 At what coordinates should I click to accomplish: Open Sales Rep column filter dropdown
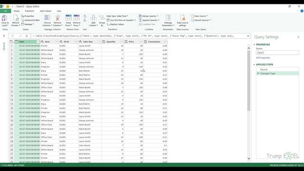99,42
